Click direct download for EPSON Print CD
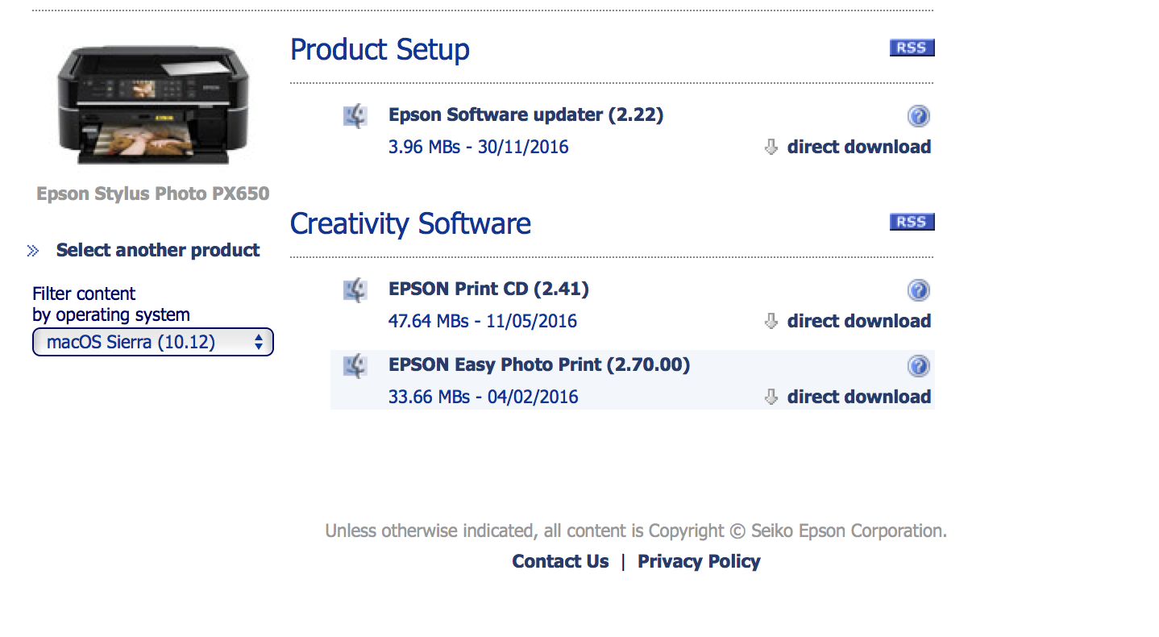The image size is (1159, 637). pyautogui.click(x=859, y=321)
